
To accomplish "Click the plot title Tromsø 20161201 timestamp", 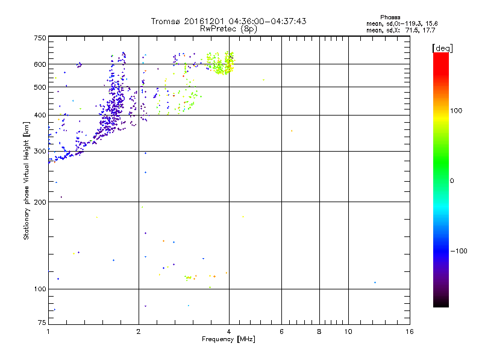I will pyautogui.click(x=228, y=21).
